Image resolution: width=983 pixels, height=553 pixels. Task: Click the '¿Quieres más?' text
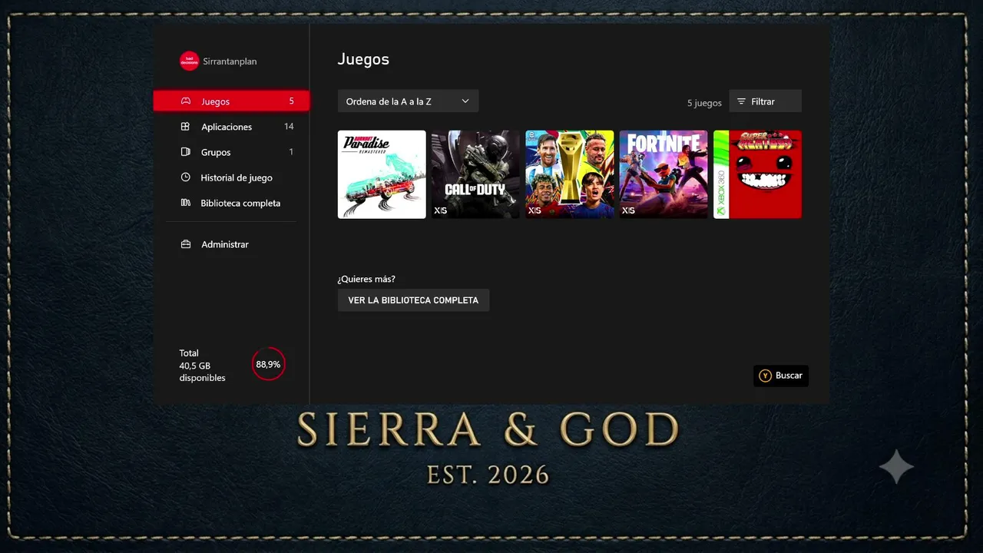coord(366,279)
